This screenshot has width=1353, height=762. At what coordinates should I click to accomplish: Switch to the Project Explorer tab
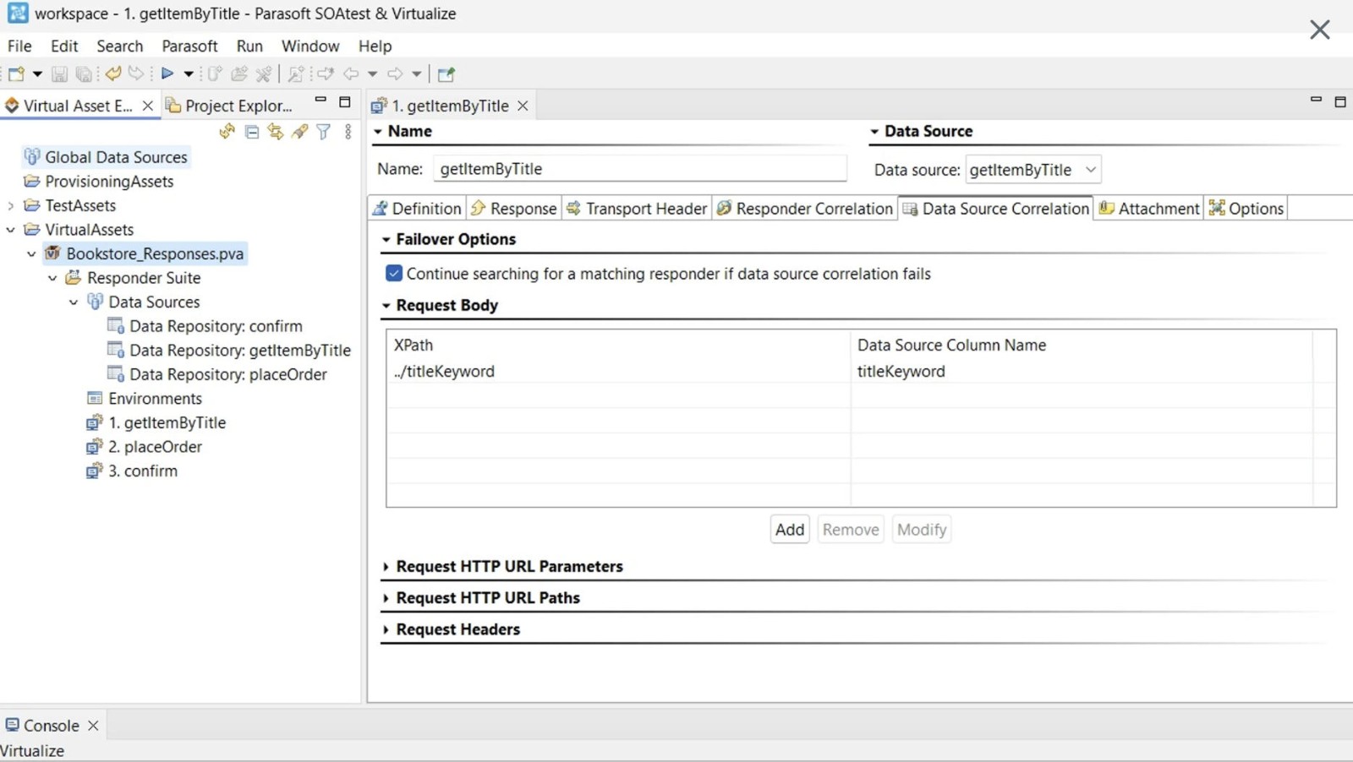tap(232, 106)
